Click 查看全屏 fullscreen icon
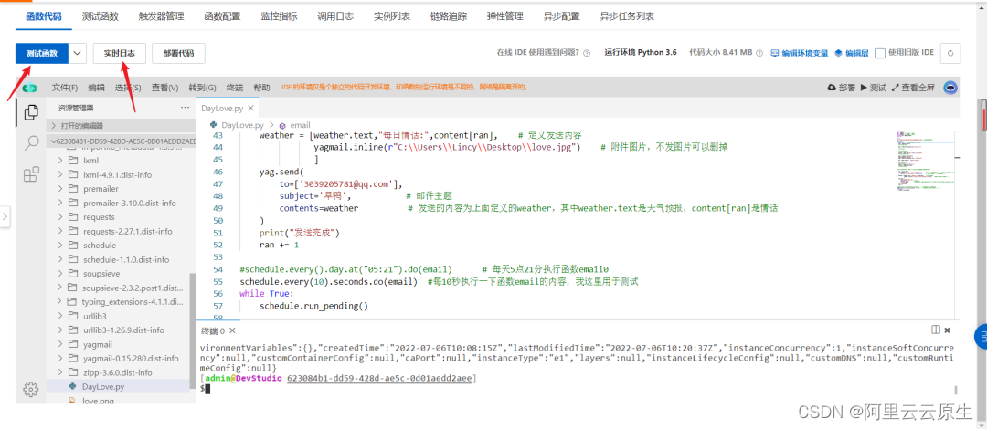 (895, 88)
